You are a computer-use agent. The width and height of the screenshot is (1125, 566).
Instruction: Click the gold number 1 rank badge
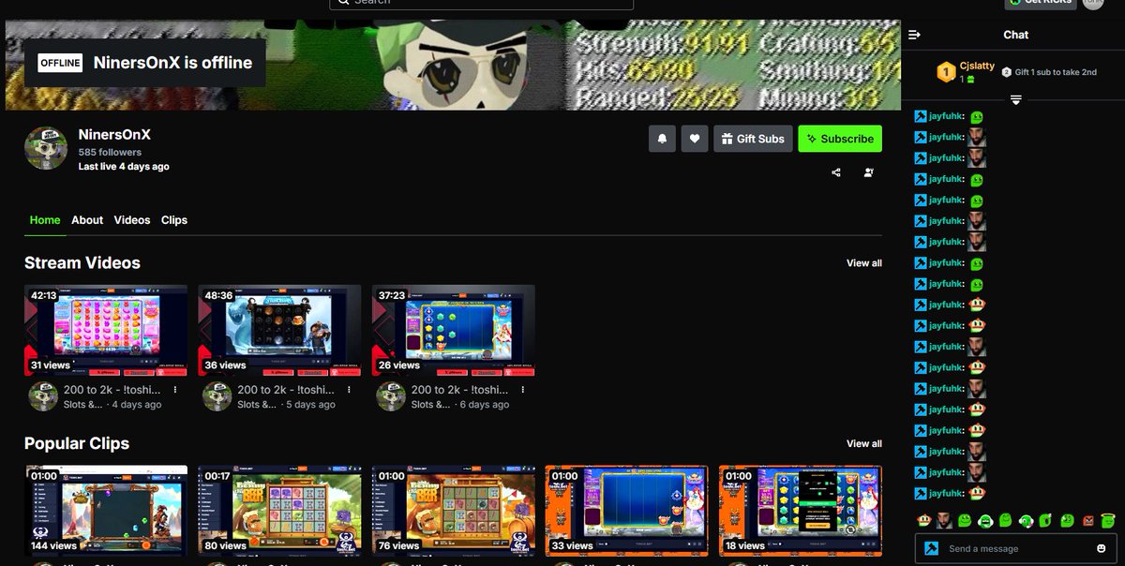click(x=947, y=71)
